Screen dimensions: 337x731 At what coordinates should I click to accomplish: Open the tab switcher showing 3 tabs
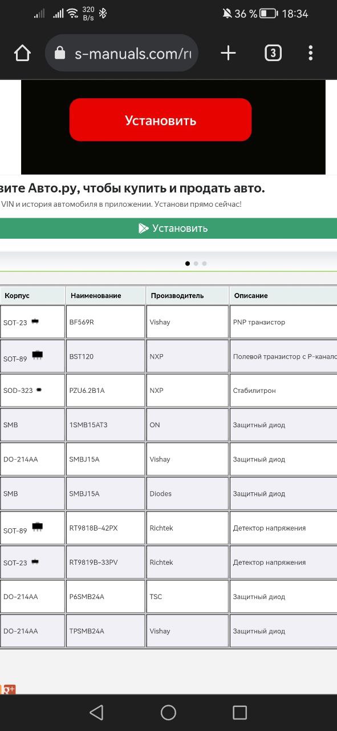273,53
